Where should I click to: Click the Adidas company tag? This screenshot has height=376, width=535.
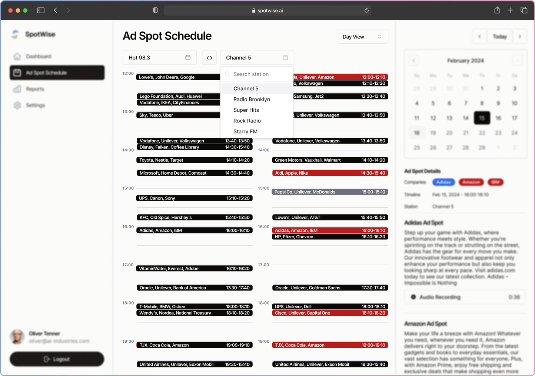(x=443, y=182)
